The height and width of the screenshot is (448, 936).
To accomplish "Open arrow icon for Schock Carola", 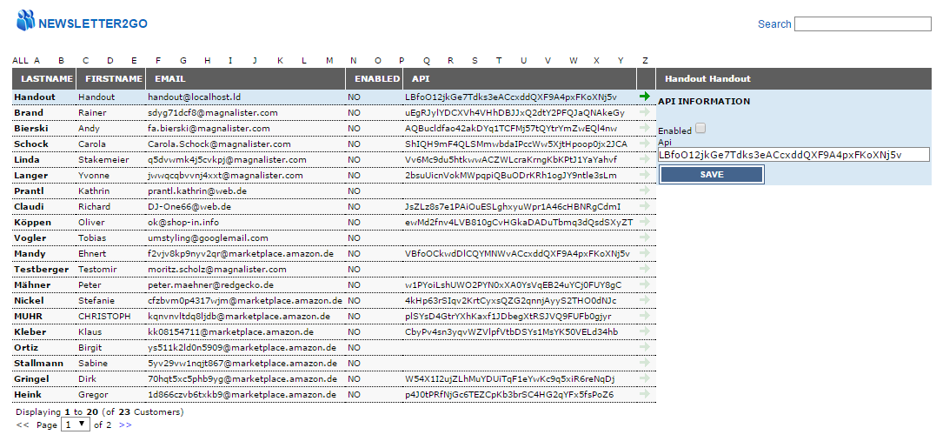I will click(x=644, y=144).
